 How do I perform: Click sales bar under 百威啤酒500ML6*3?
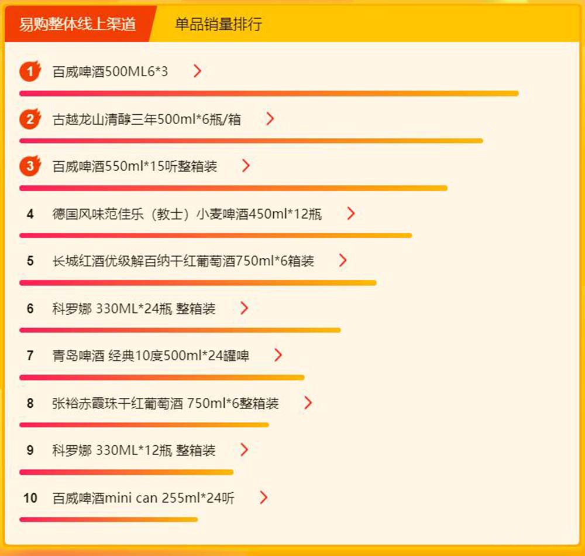click(269, 93)
